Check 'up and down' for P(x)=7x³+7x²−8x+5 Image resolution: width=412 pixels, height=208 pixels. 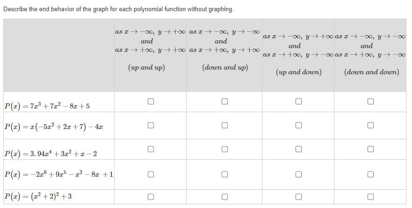click(298, 101)
